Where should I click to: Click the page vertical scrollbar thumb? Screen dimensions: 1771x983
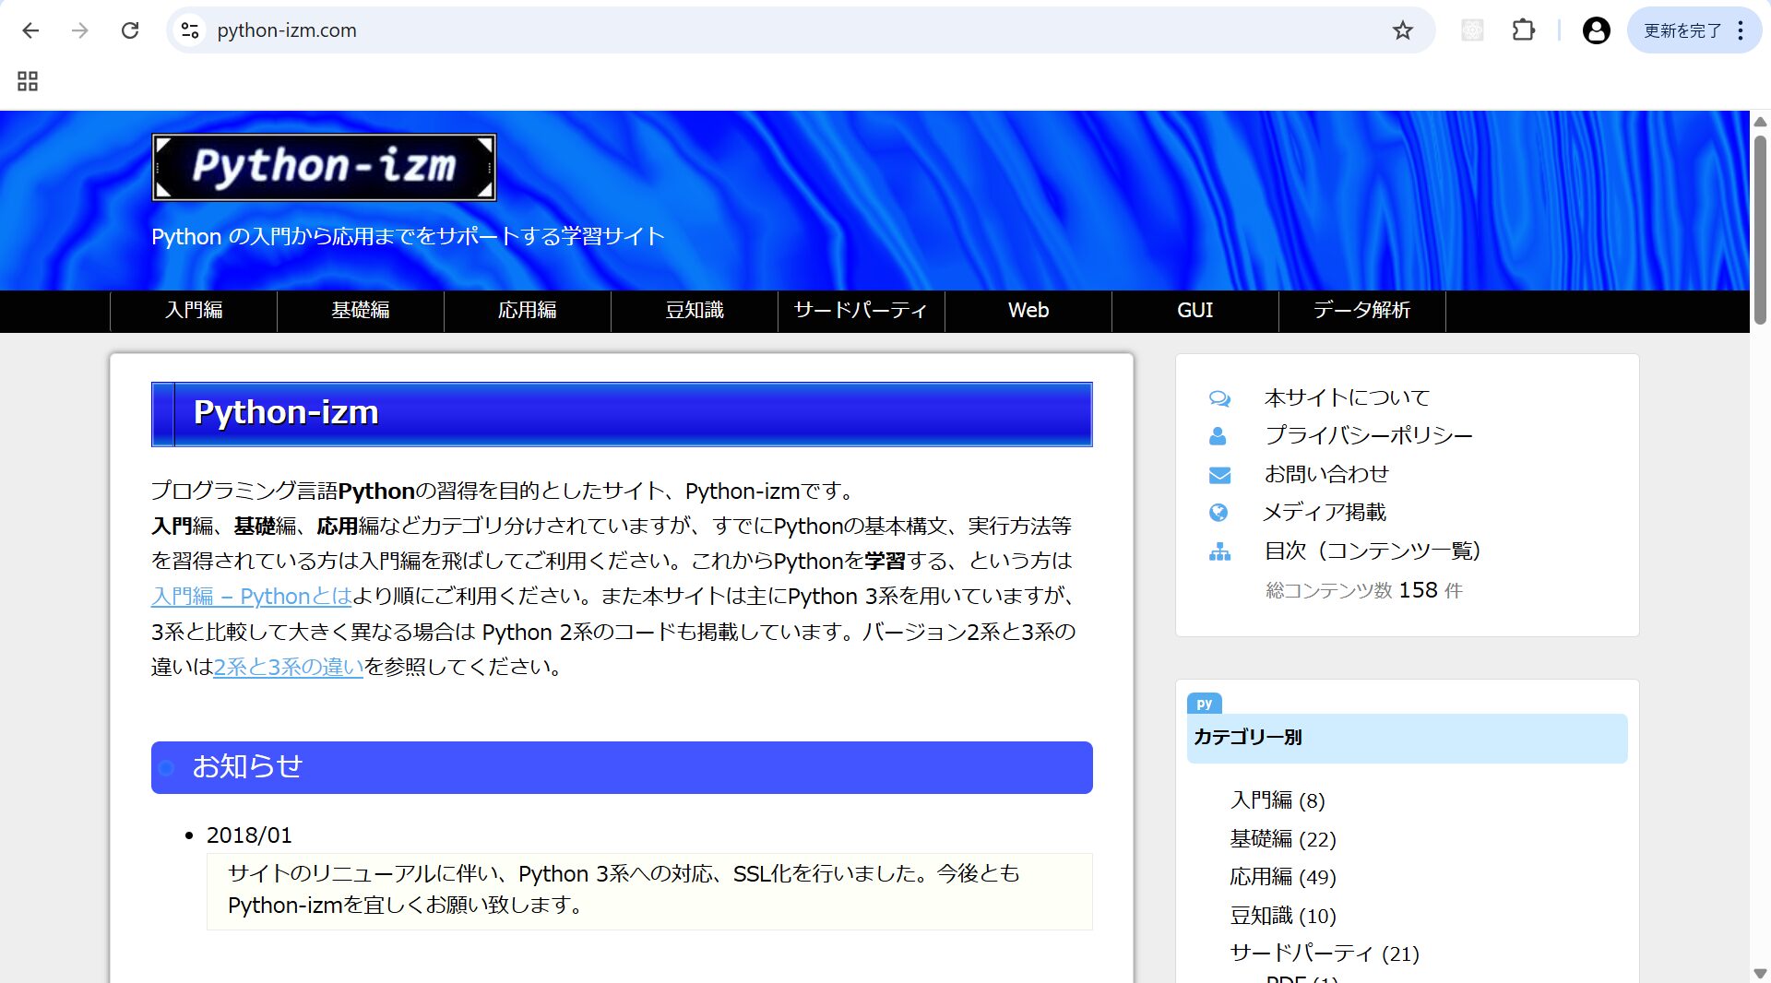click(x=1760, y=231)
